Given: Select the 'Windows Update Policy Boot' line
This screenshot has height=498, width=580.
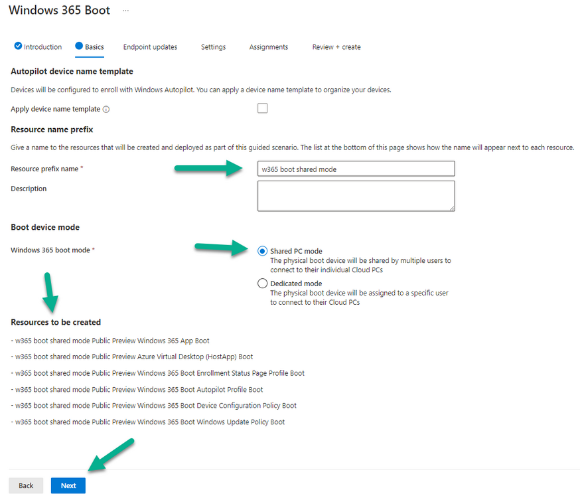Looking at the screenshot, I should coord(147,422).
